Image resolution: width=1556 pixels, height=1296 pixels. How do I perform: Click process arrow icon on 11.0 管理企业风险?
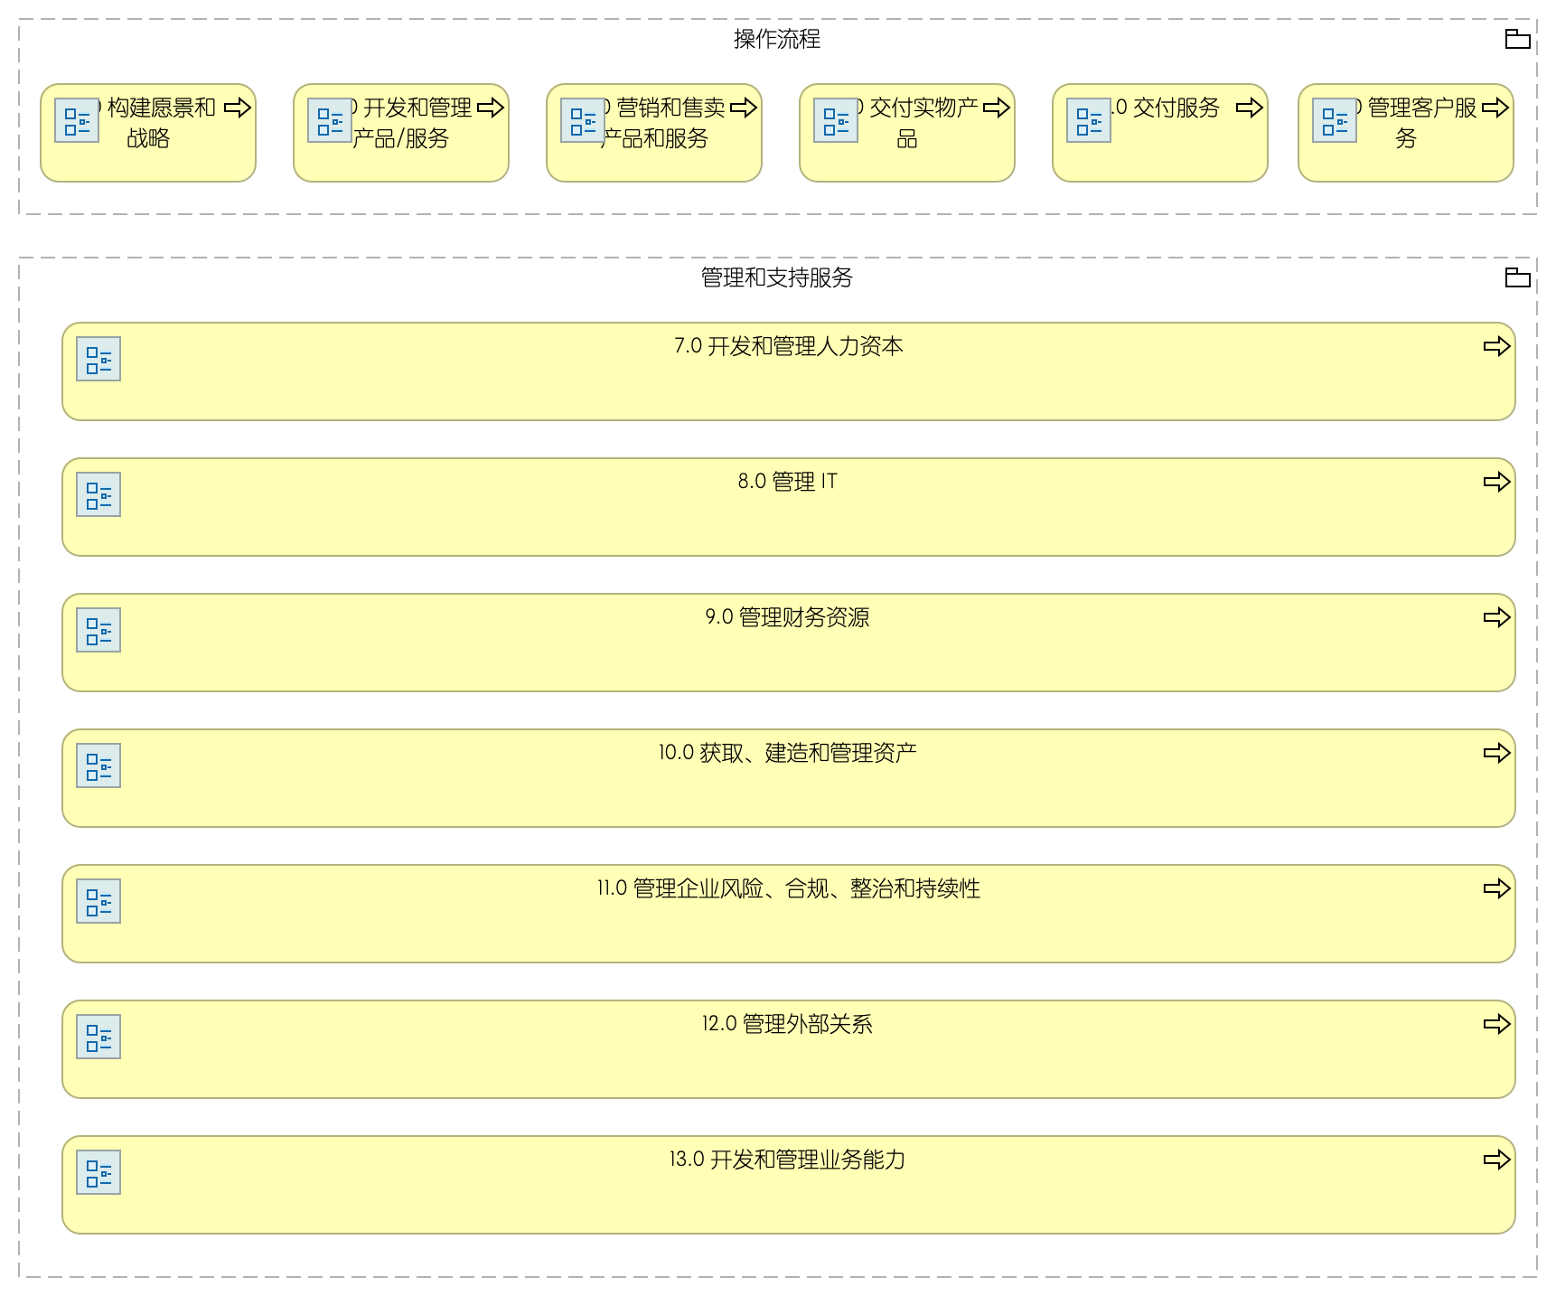point(1497,888)
